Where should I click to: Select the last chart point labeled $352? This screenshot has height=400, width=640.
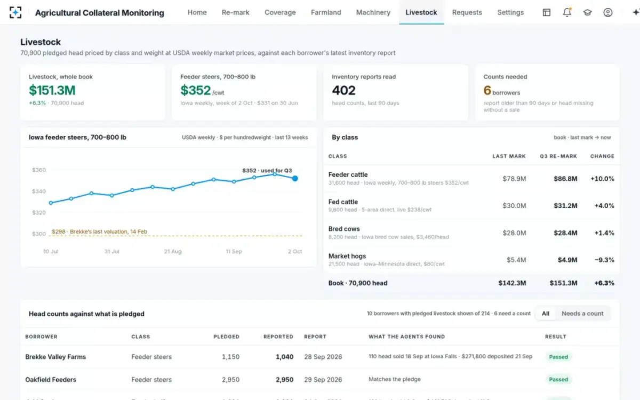click(295, 178)
